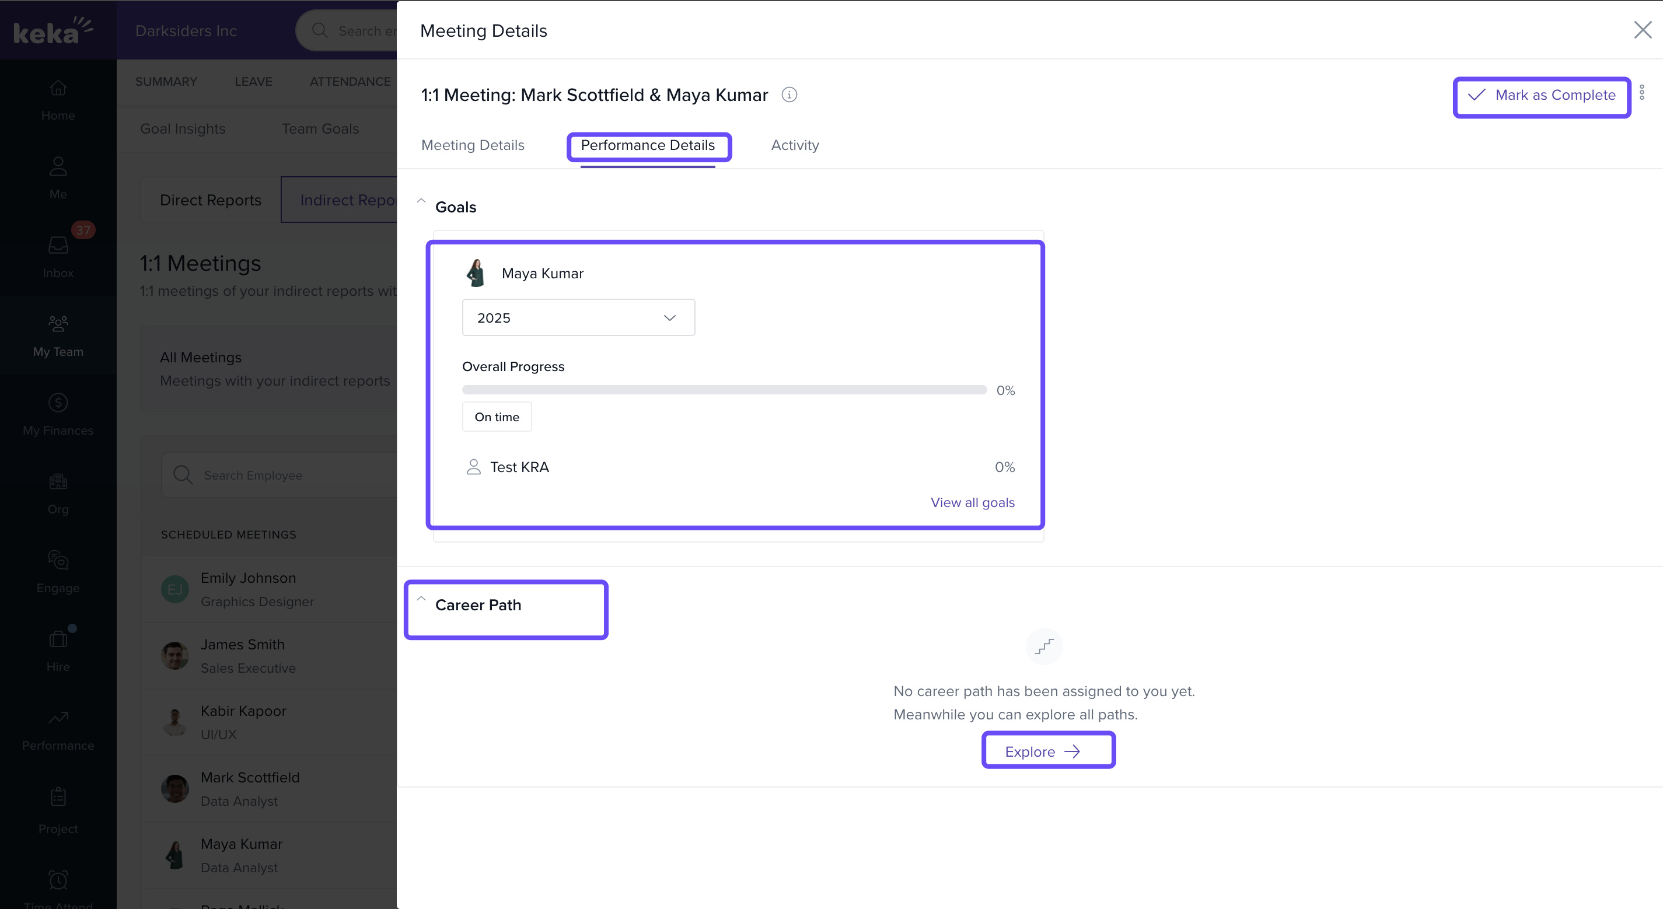Click the career path steps icon

click(x=1044, y=646)
